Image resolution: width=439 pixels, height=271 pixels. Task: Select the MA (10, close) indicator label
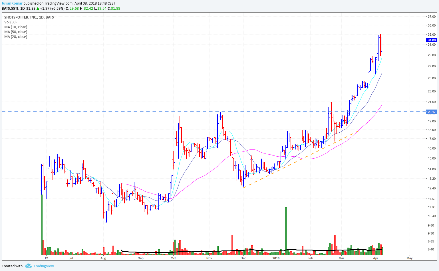(16, 27)
